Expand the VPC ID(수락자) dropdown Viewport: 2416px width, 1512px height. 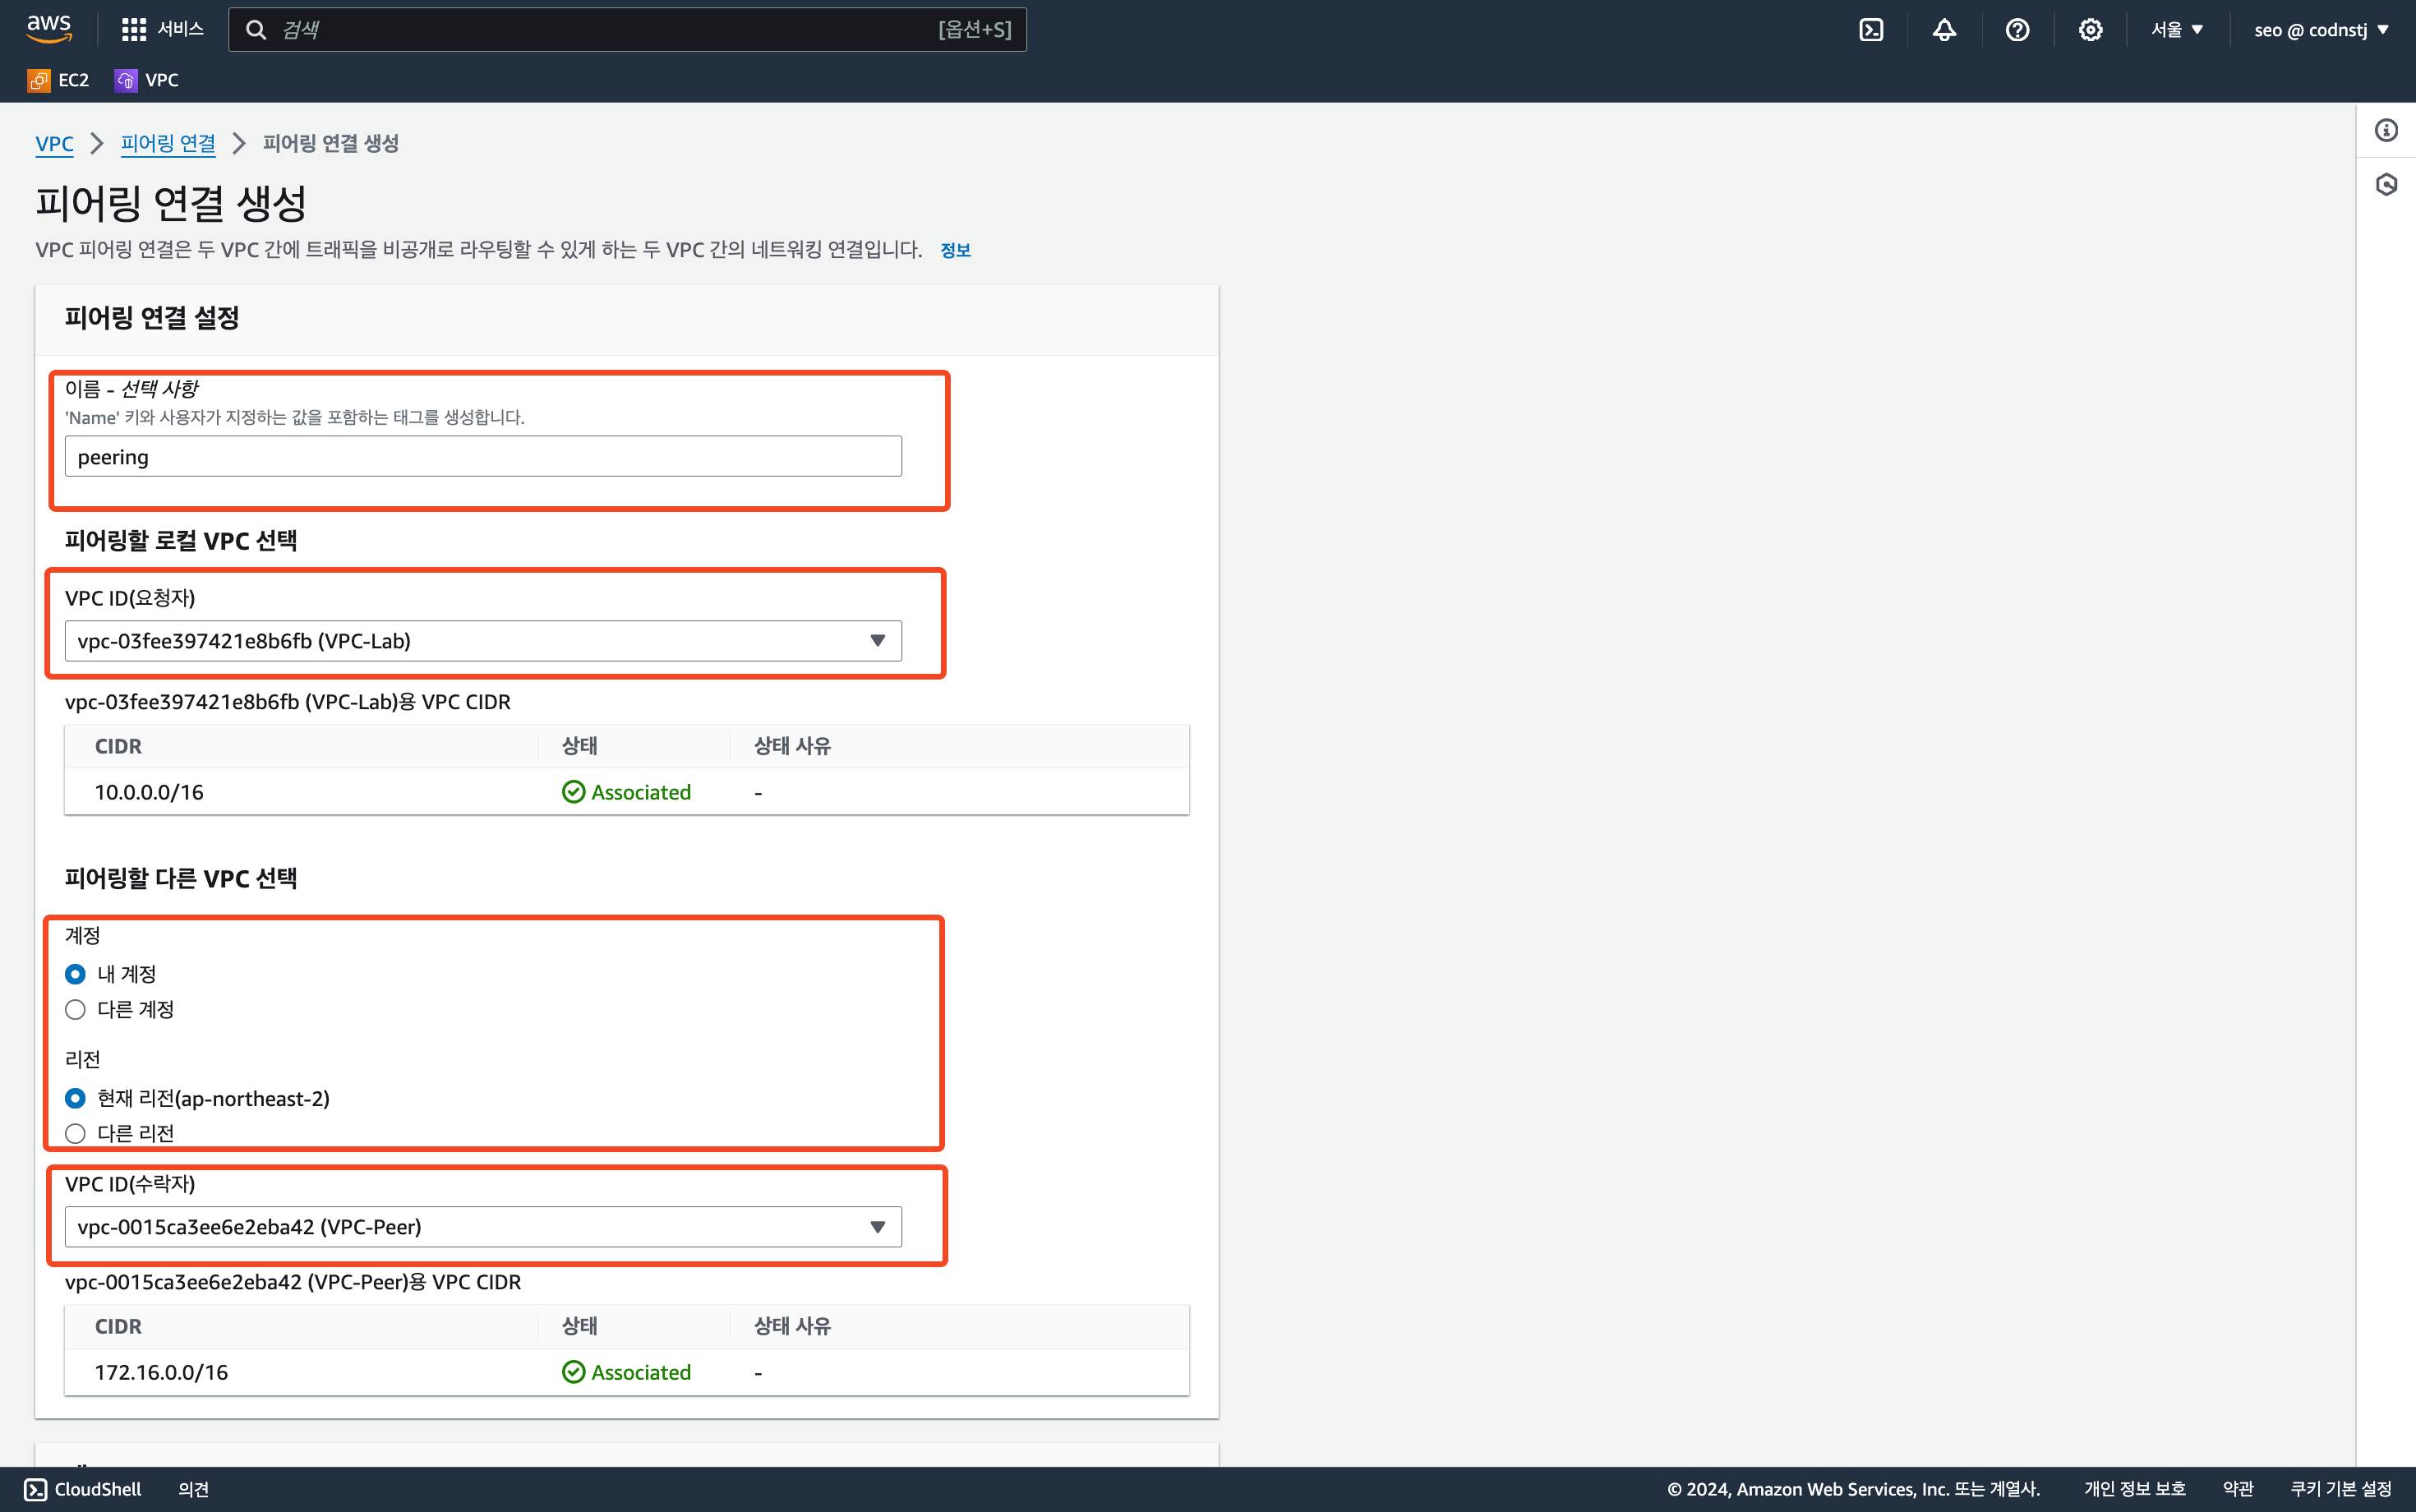coord(483,1226)
